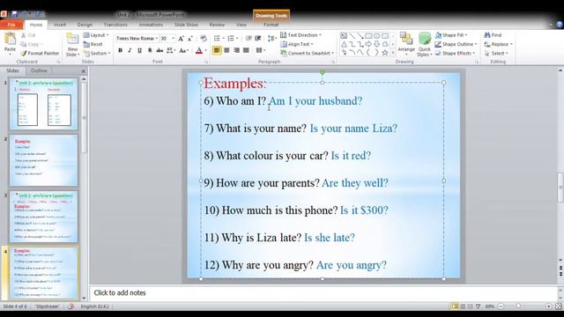Open Shape Outline options

point(456,44)
